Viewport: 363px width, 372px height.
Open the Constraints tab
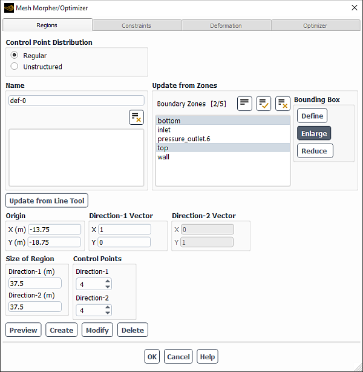[137, 25]
